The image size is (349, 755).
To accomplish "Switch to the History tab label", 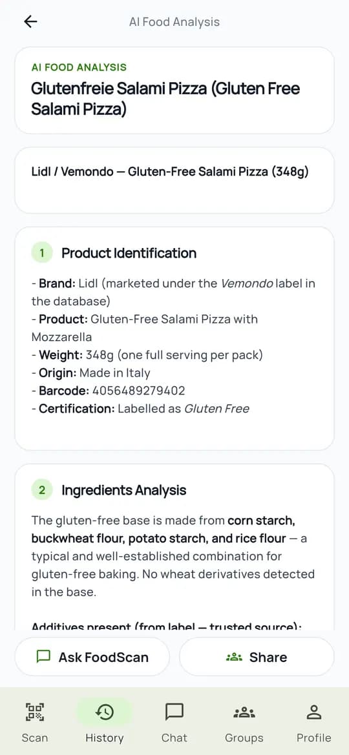I will (105, 738).
